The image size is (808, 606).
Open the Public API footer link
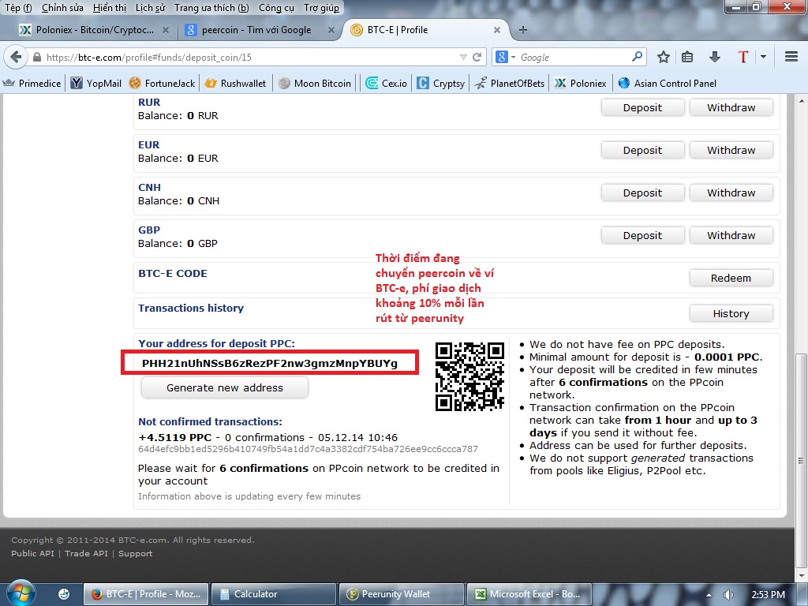[x=32, y=553]
